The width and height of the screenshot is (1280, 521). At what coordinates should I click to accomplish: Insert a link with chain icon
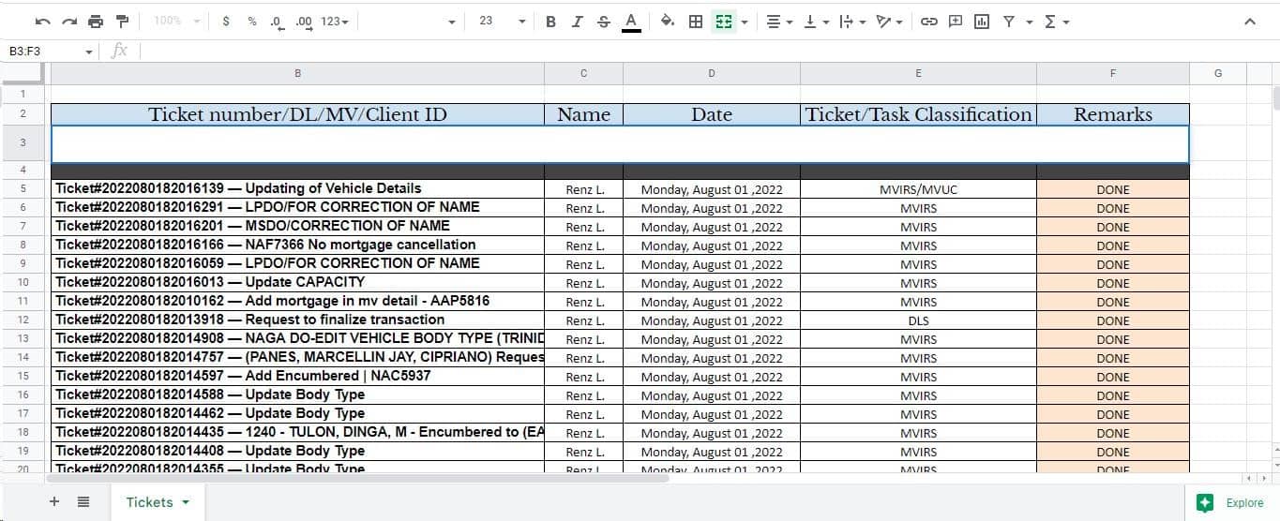(929, 22)
